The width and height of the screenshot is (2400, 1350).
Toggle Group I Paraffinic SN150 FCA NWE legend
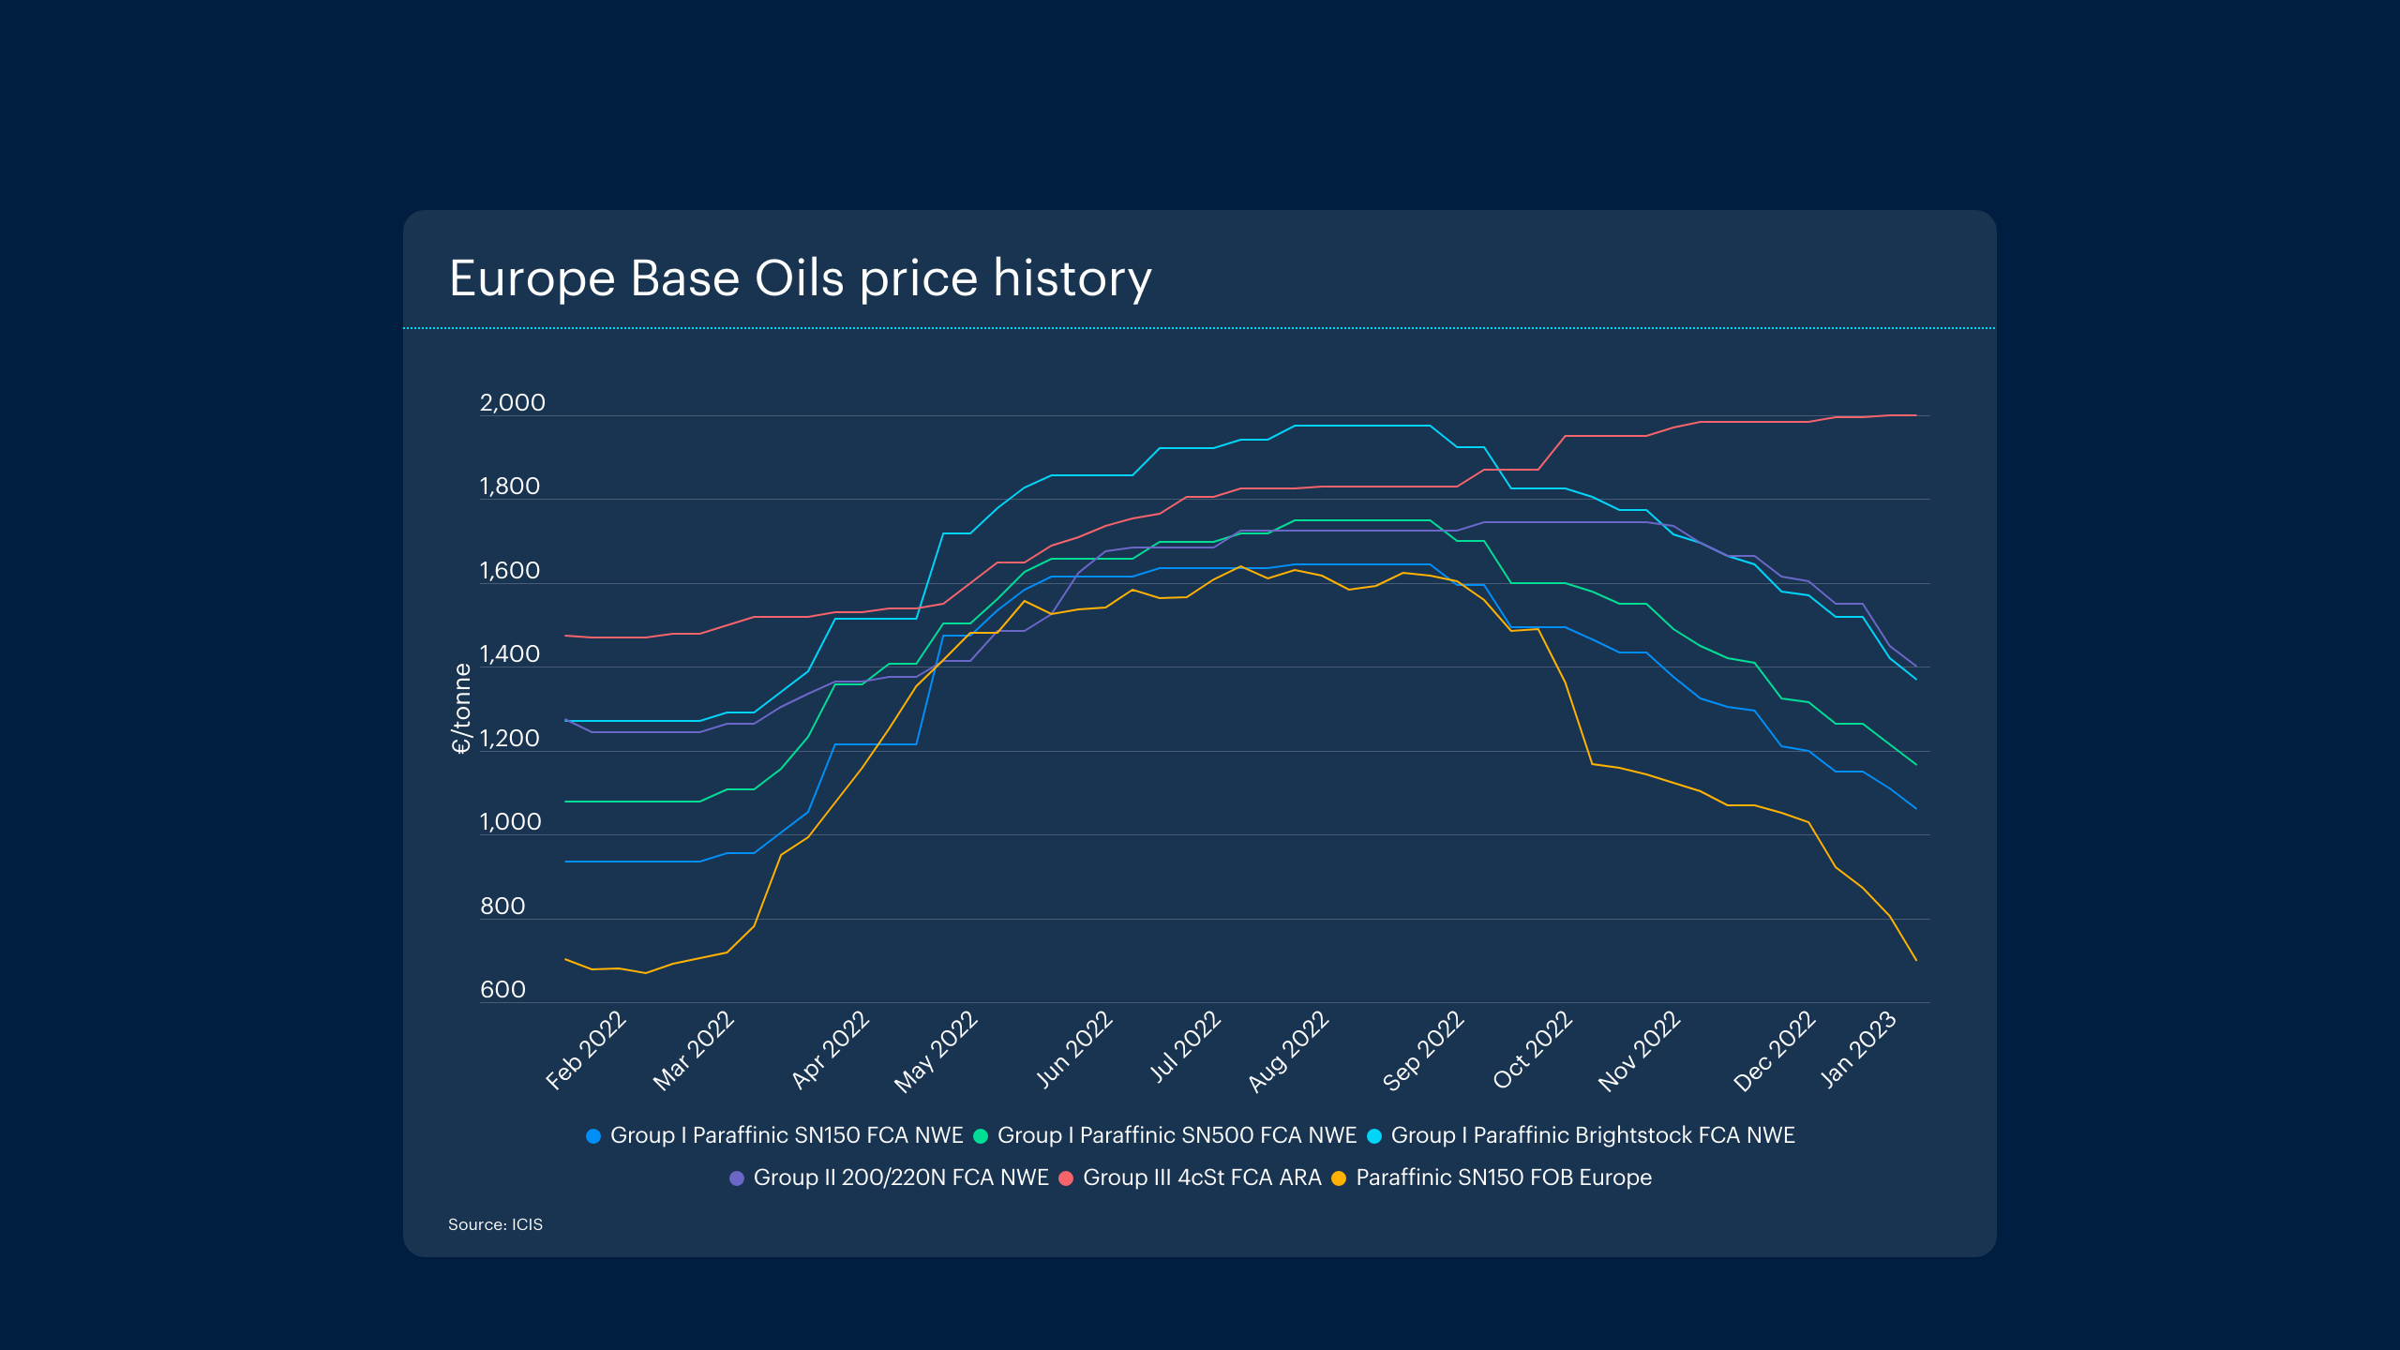[786, 1135]
